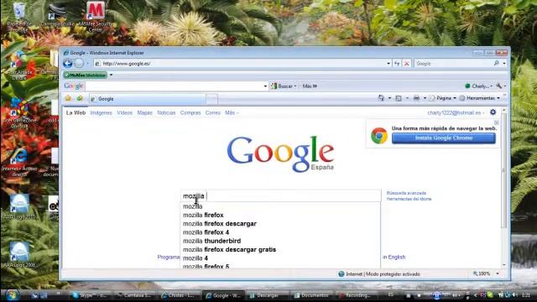
Task: Close the Chrome promo with its X
Action: pyautogui.click(x=497, y=122)
